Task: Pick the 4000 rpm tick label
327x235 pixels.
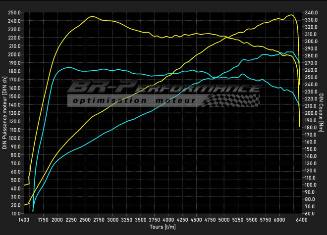Action: 167,219
